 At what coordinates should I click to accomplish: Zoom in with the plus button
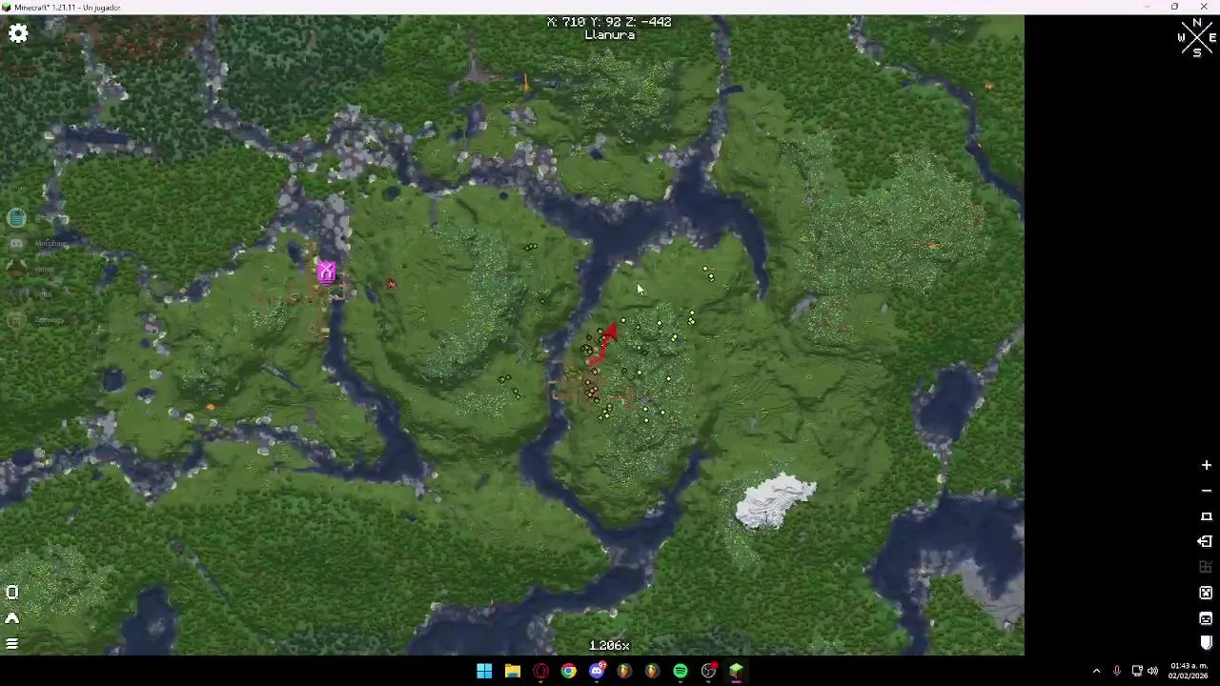pyautogui.click(x=1206, y=465)
